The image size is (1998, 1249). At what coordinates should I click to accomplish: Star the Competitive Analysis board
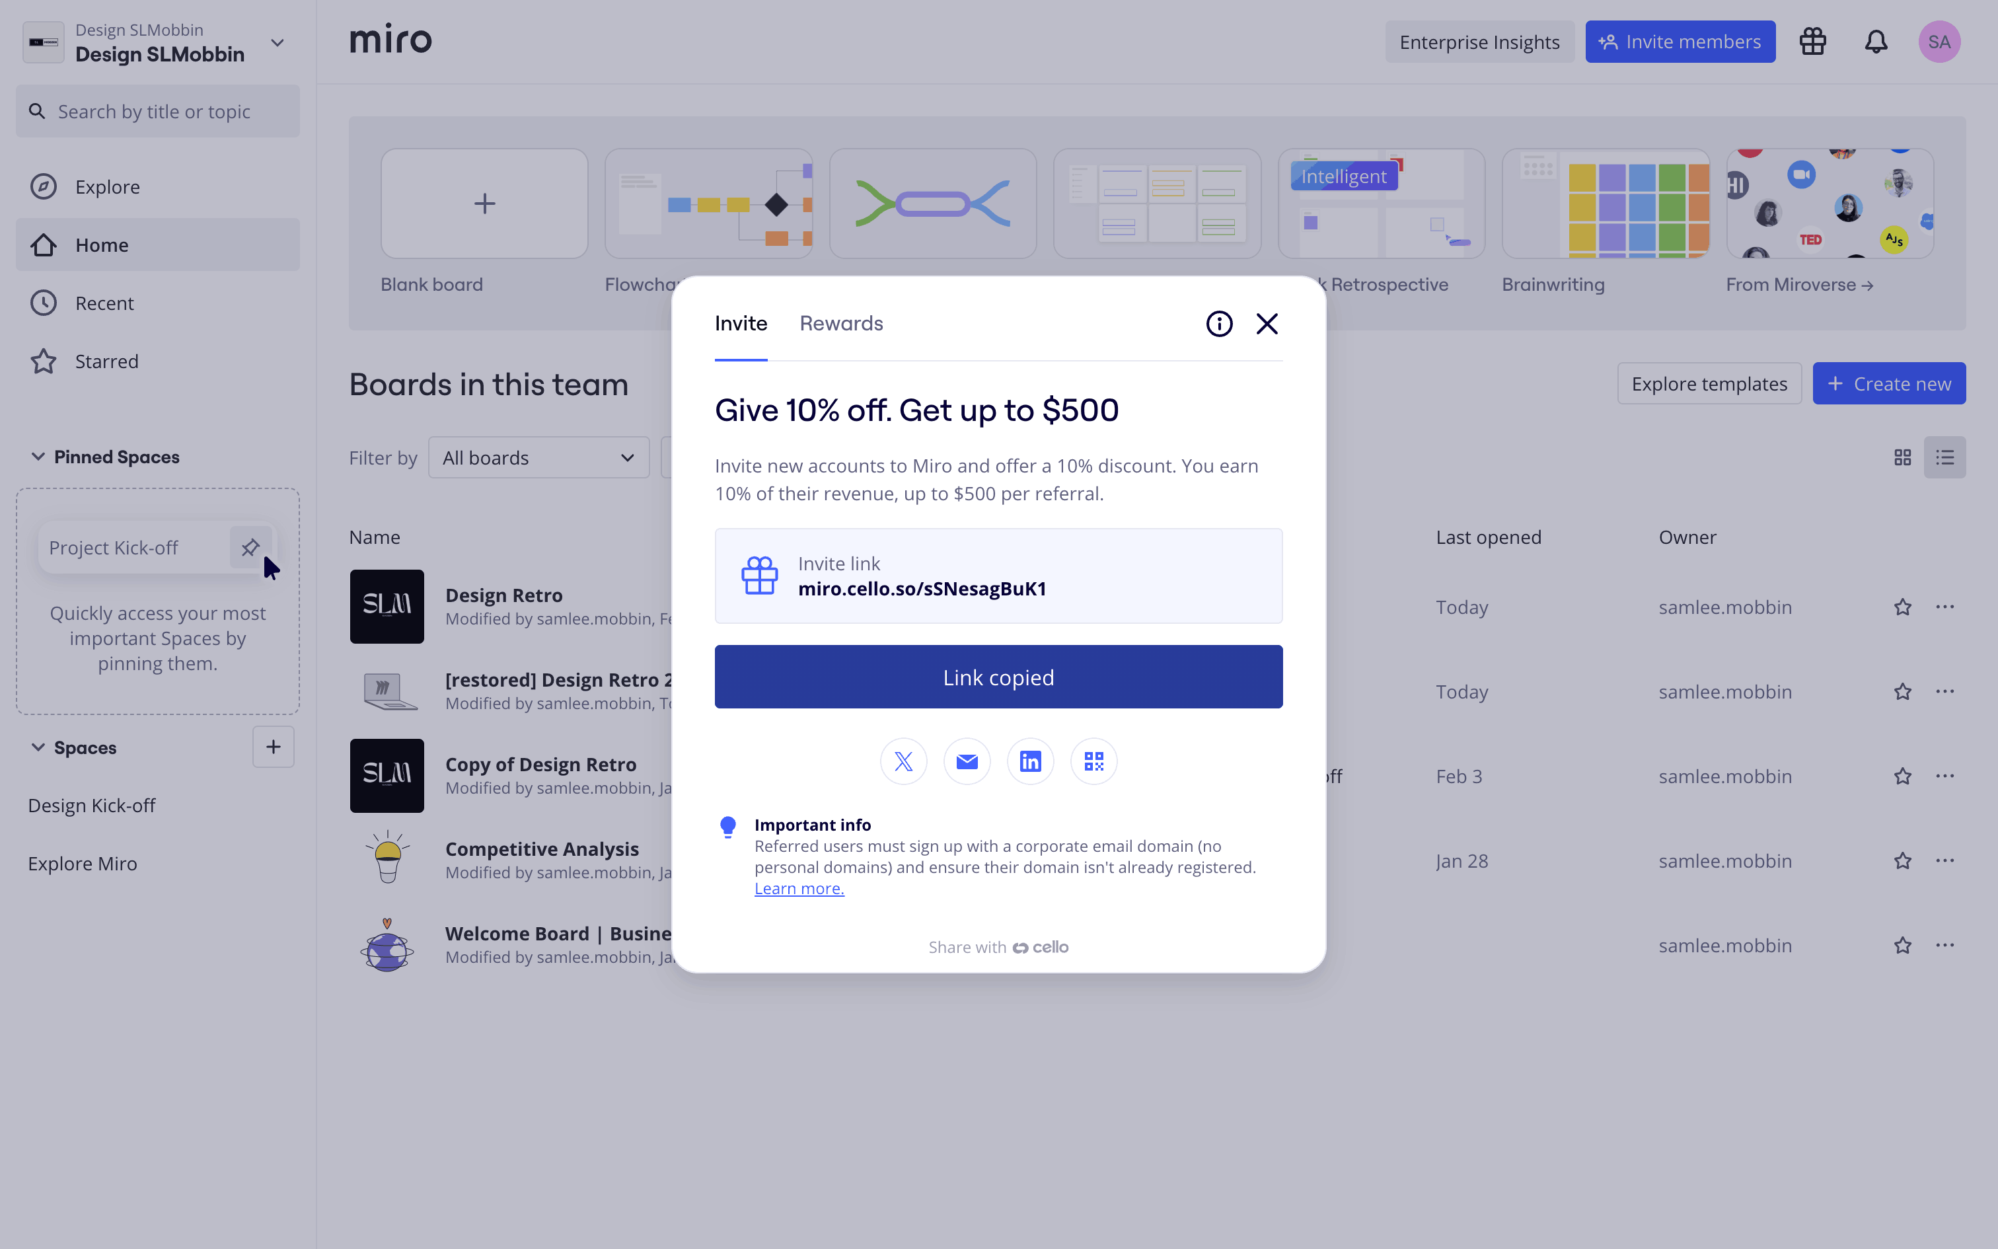[x=1902, y=860]
